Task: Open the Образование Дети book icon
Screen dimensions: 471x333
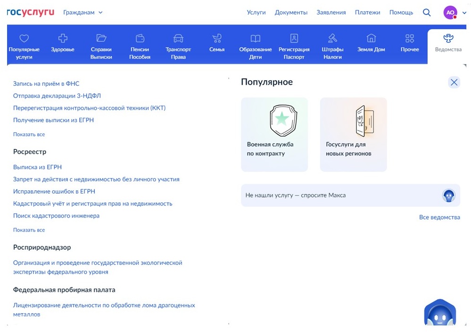Action: click(x=256, y=39)
